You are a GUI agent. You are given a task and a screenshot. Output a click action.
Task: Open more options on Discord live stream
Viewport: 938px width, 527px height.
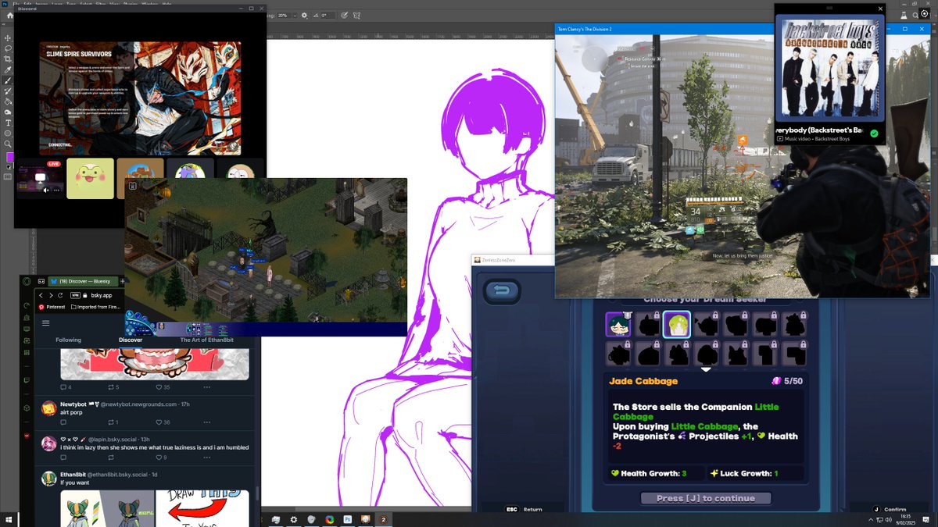(x=55, y=190)
